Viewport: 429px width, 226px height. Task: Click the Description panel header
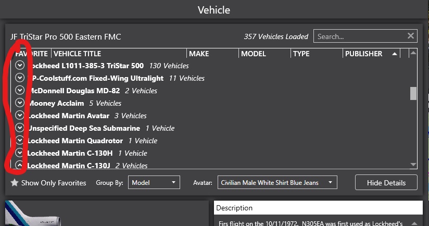[318, 208]
